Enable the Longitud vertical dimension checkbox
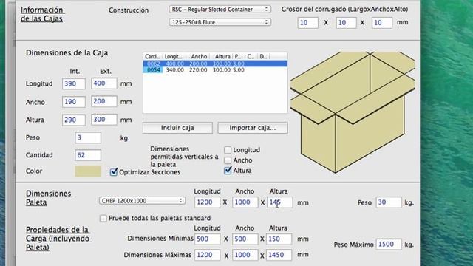The height and width of the screenshot is (266, 473). click(x=228, y=150)
